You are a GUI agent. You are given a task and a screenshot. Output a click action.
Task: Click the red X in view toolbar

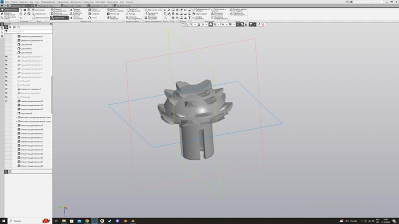tap(263, 24)
